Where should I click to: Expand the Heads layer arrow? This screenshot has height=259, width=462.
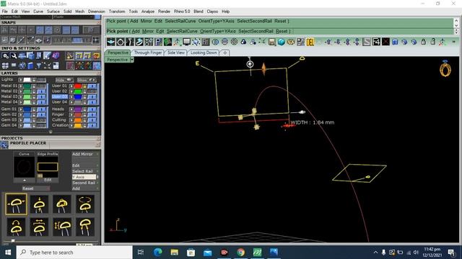(x=71, y=109)
